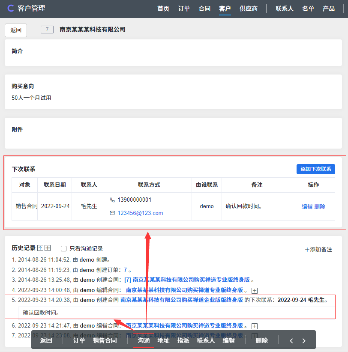Click the 返回 button at the top left

click(x=16, y=30)
